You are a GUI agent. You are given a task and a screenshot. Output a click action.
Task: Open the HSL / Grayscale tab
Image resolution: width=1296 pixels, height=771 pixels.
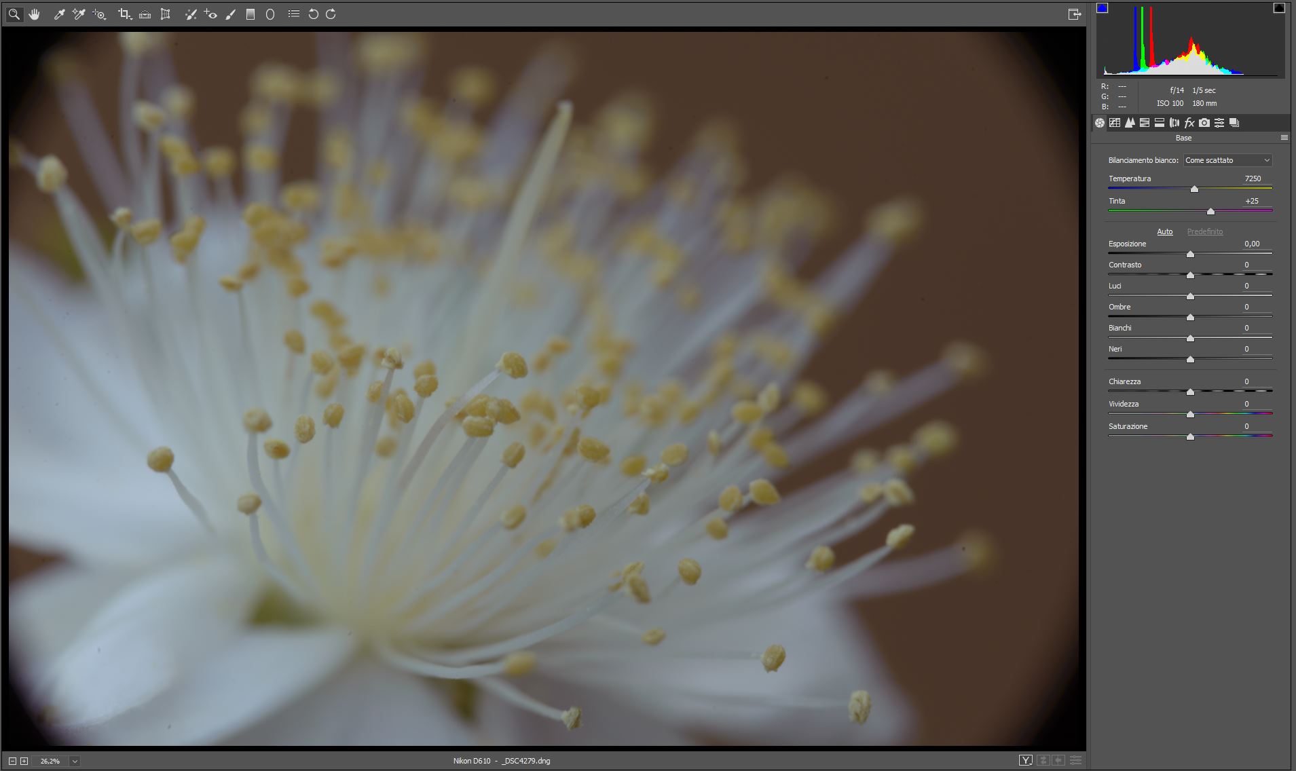click(x=1145, y=123)
